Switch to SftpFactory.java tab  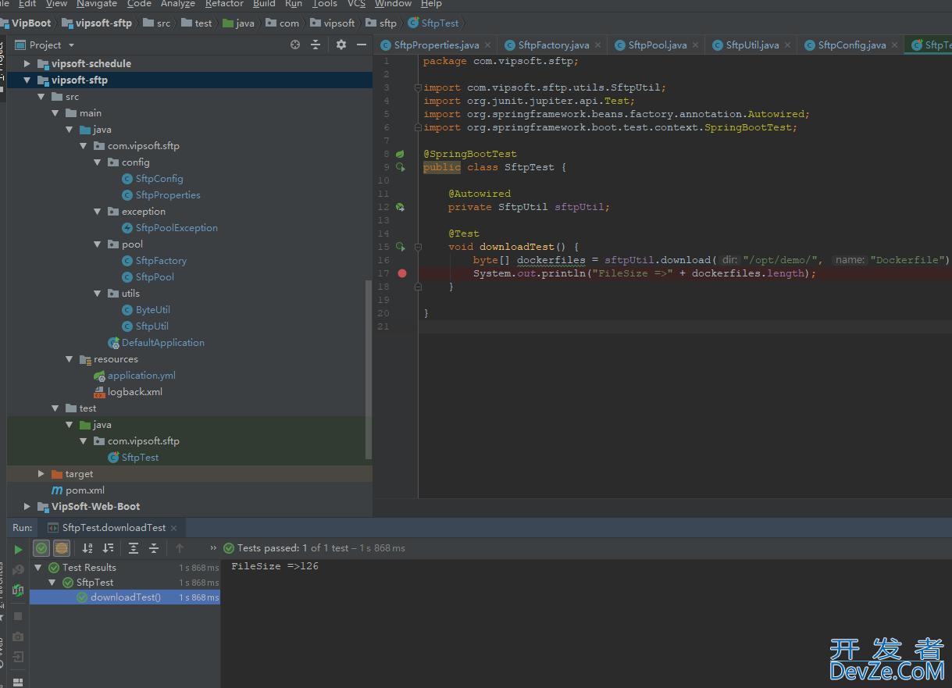554,45
